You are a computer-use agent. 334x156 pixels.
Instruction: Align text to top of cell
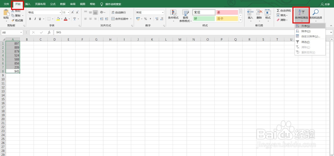pyautogui.click(x=86, y=13)
